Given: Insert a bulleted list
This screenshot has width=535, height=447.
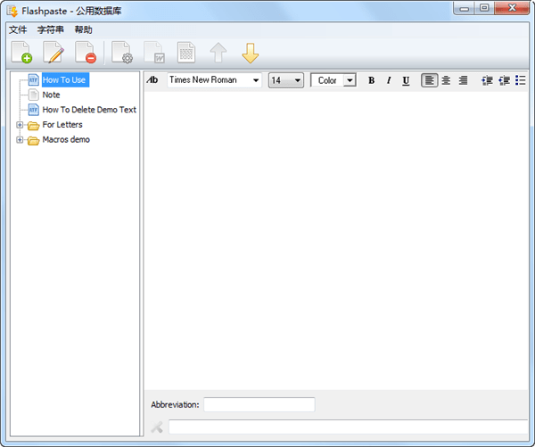Looking at the screenshot, I should [x=520, y=80].
